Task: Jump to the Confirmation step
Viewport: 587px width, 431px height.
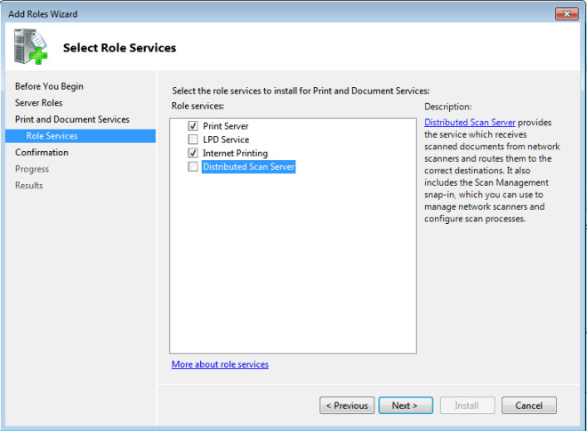Action: [42, 152]
